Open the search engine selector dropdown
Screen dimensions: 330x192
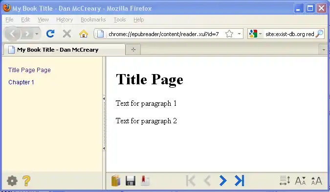point(261,34)
